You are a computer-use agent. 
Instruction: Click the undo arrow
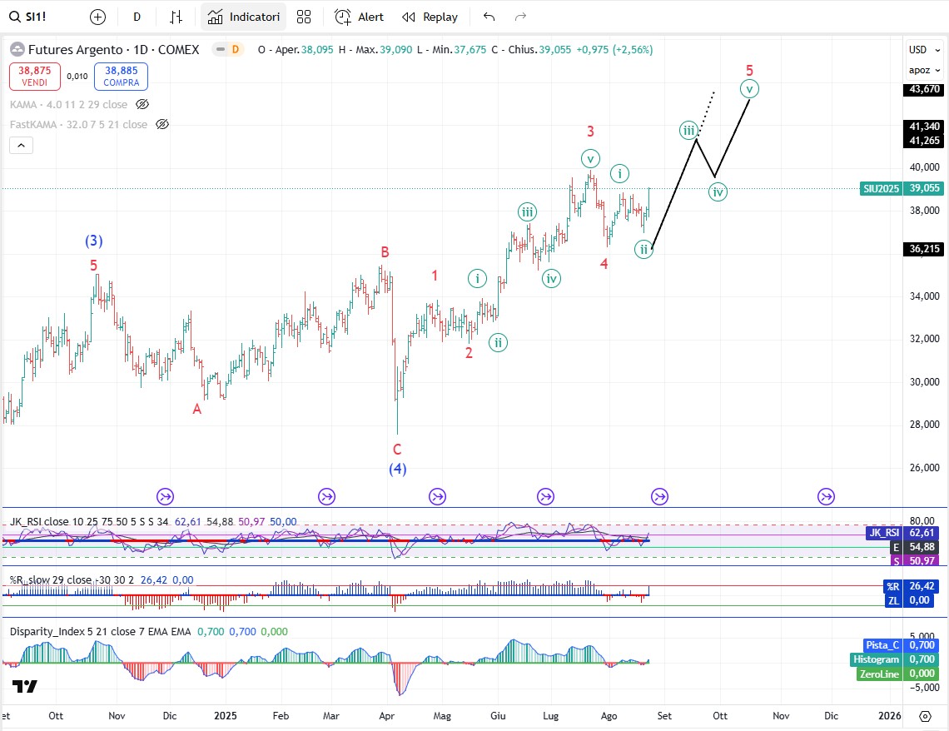pyautogui.click(x=489, y=17)
